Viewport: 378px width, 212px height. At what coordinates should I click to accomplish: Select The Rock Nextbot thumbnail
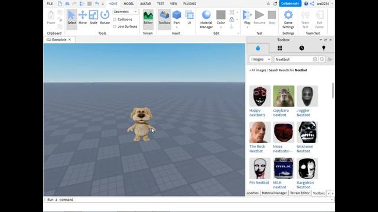tap(260, 132)
